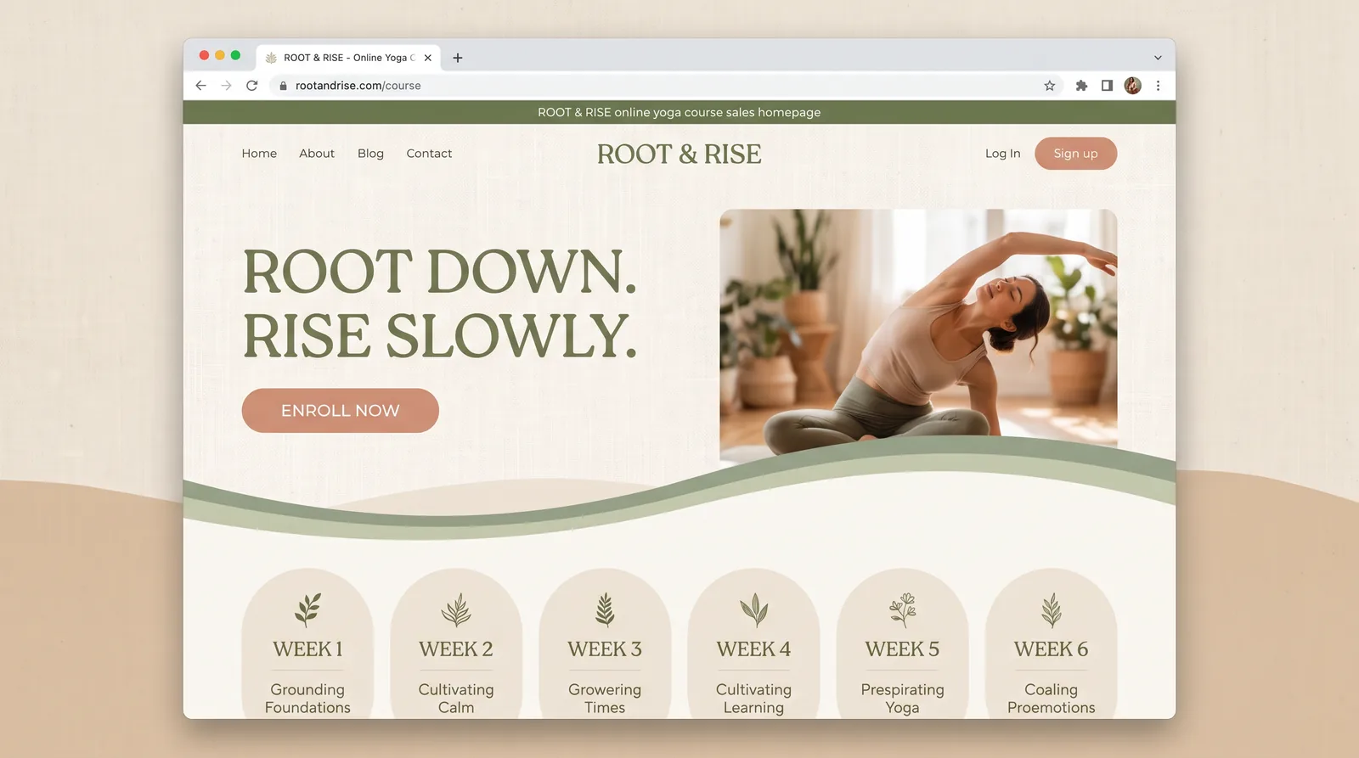Click the Growering Times label

(605, 699)
